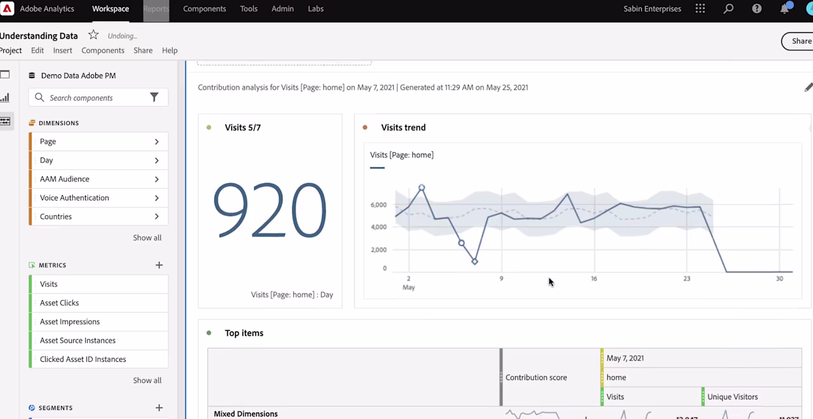Click the Segments section icon
The width and height of the screenshot is (813, 419).
click(32, 408)
